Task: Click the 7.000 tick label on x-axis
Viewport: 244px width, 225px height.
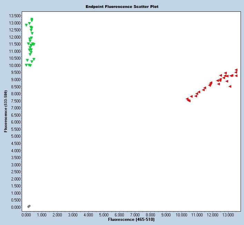Action: tap(135, 215)
